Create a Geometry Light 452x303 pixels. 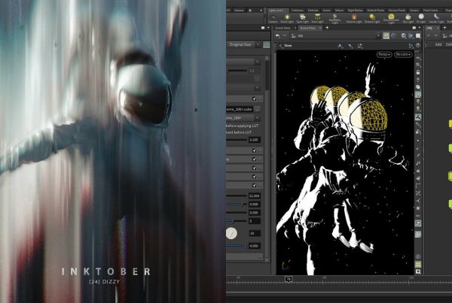coord(334,18)
